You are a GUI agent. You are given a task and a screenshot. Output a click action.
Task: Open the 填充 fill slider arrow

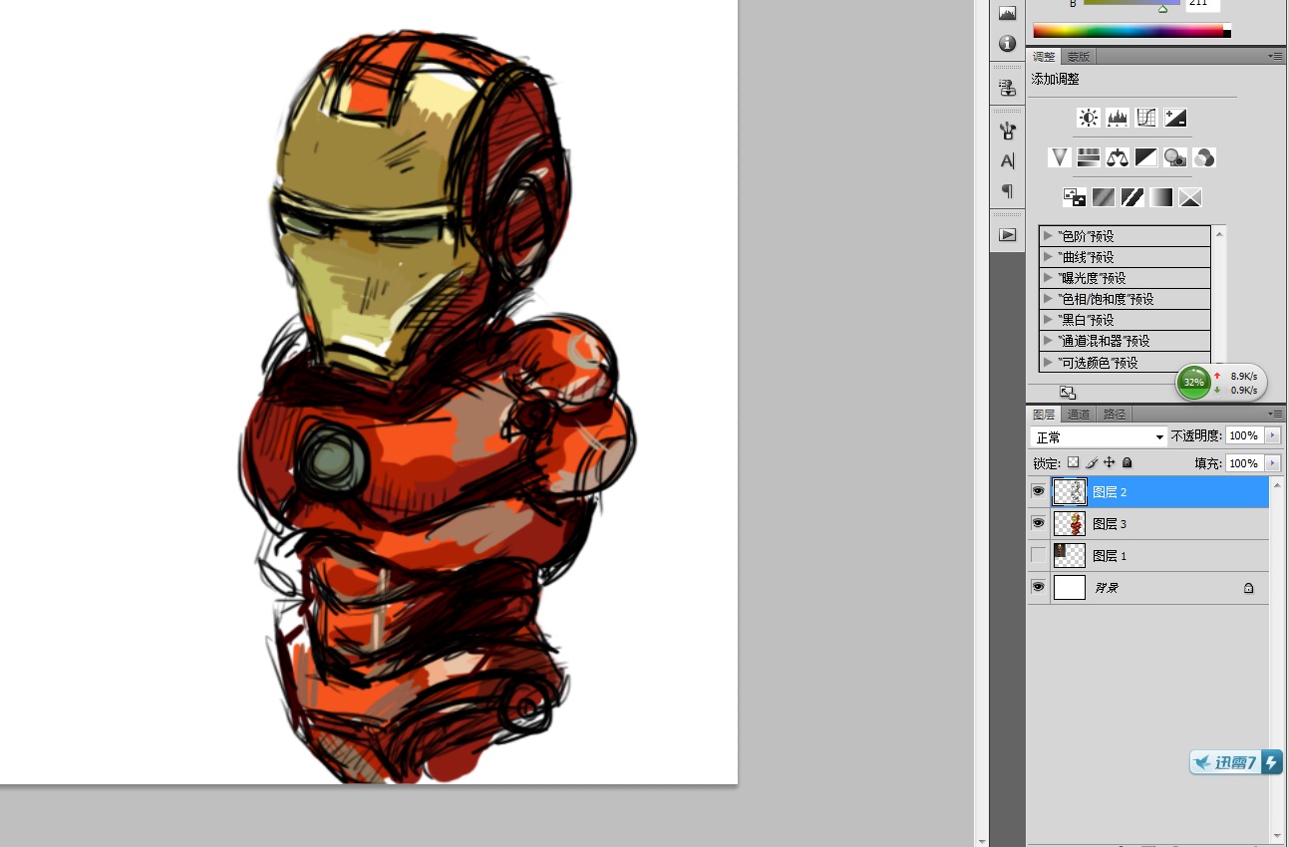point(1272,463)
